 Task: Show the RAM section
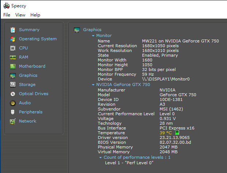coord(23,57)
